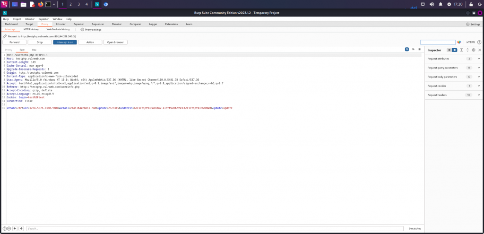The image size is (484, 234).
Task: Open notifications bell tray icon
Action: coord(441,4)
